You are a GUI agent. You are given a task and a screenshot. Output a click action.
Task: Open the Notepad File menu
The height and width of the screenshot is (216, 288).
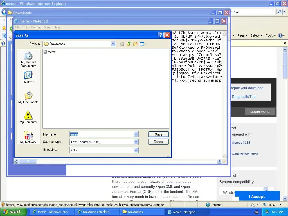(17, 27)
